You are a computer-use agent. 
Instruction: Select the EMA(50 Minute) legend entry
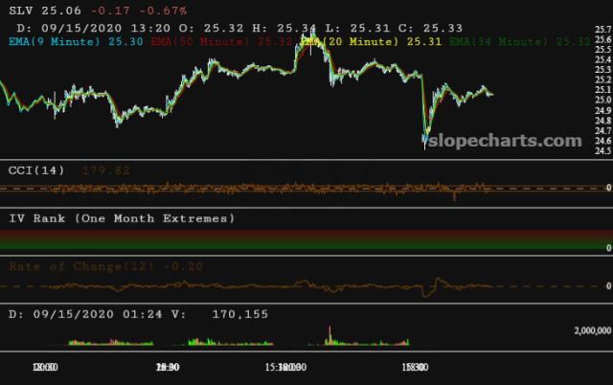[221, 41]
